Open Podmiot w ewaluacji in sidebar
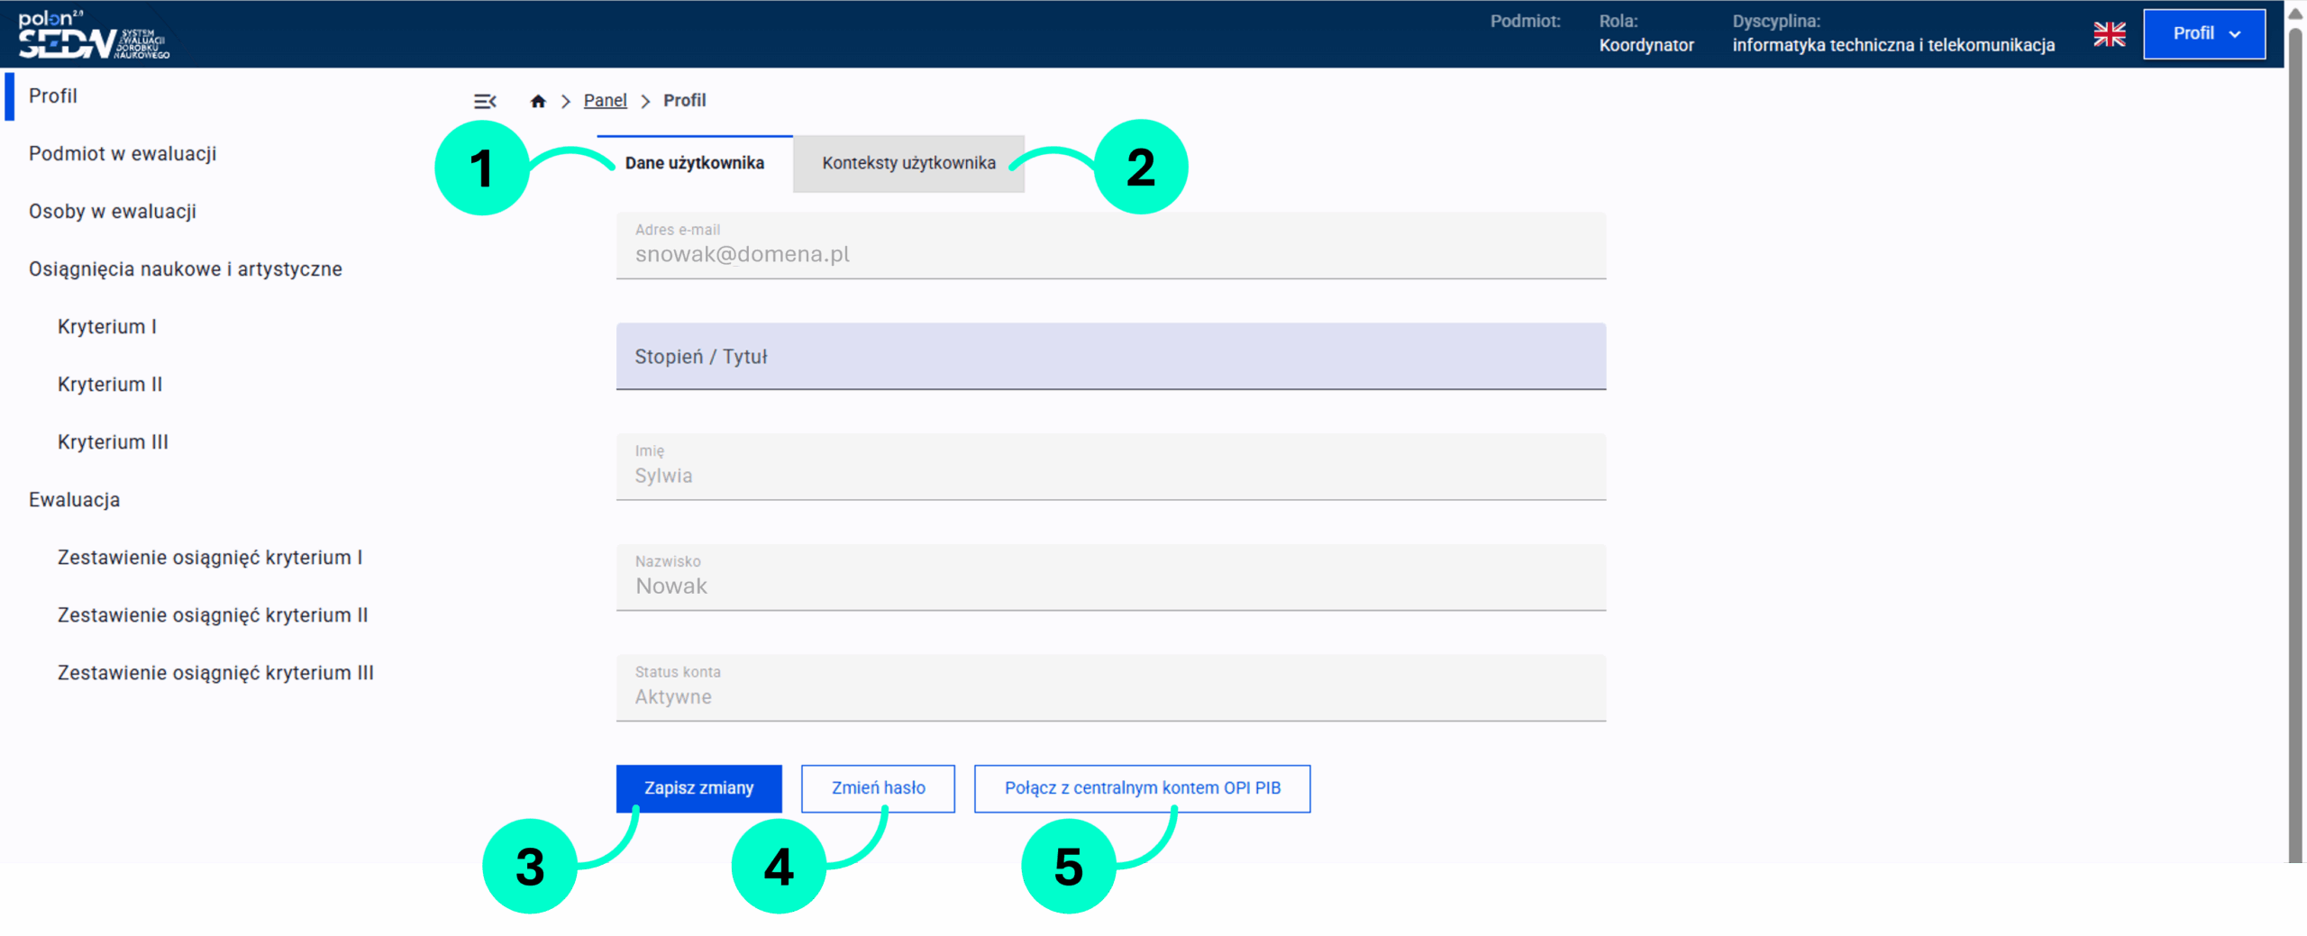 (x=123, y=154)
